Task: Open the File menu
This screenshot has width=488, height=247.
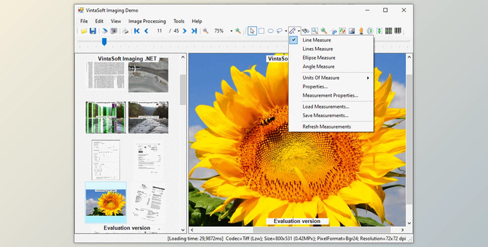Action: (84, 21)
